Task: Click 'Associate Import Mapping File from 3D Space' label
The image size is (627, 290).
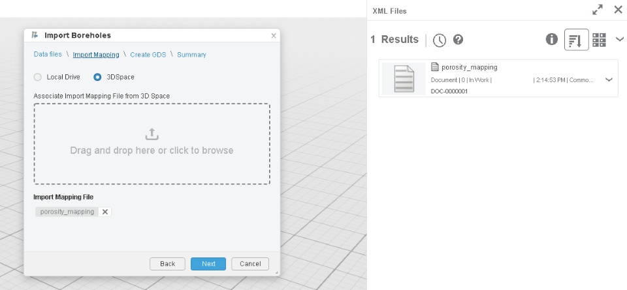Action: coord(102,96)
